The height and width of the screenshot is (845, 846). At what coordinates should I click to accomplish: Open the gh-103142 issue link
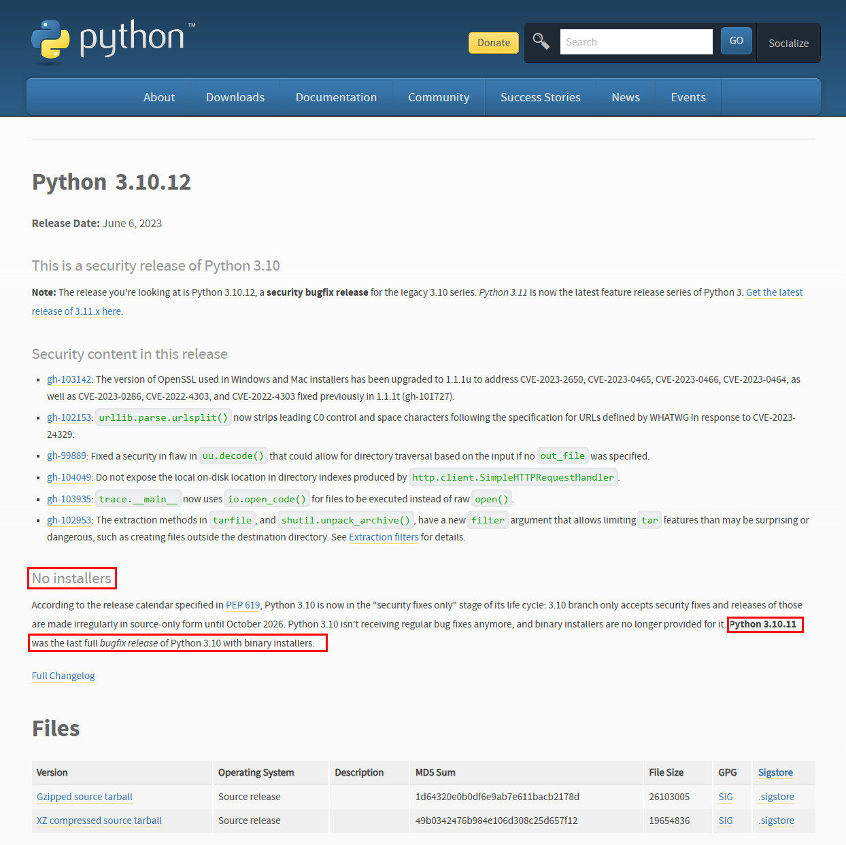coord(69,379)
